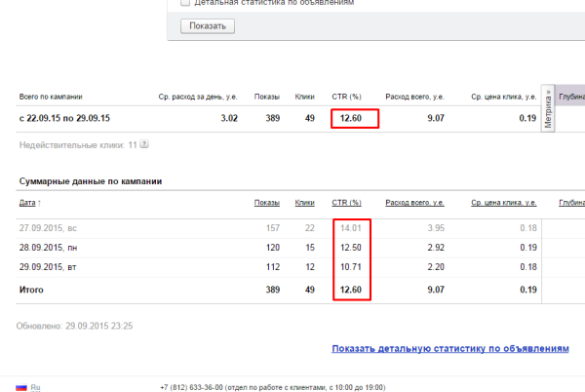Sort summary table by Клики header
Viewport: 585px width, 392px height.
pyautogui.click(x=304, y=203)
